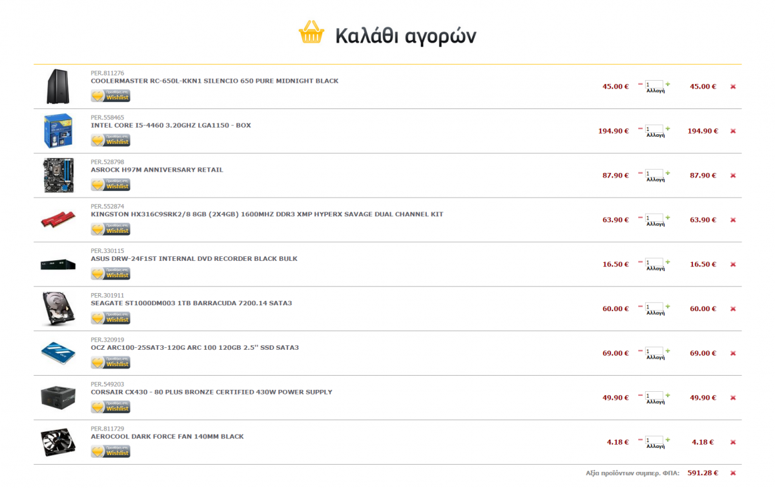
Task: Remove ASRock H97M Anniversary from cart
Action: (733, 176)
